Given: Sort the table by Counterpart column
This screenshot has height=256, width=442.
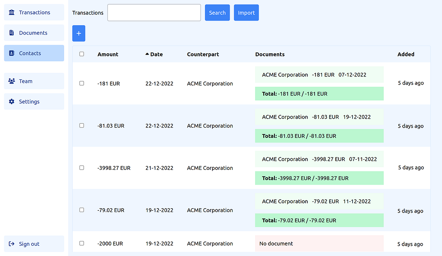Looking at the screenshot, I should click(x=203, y=54).
